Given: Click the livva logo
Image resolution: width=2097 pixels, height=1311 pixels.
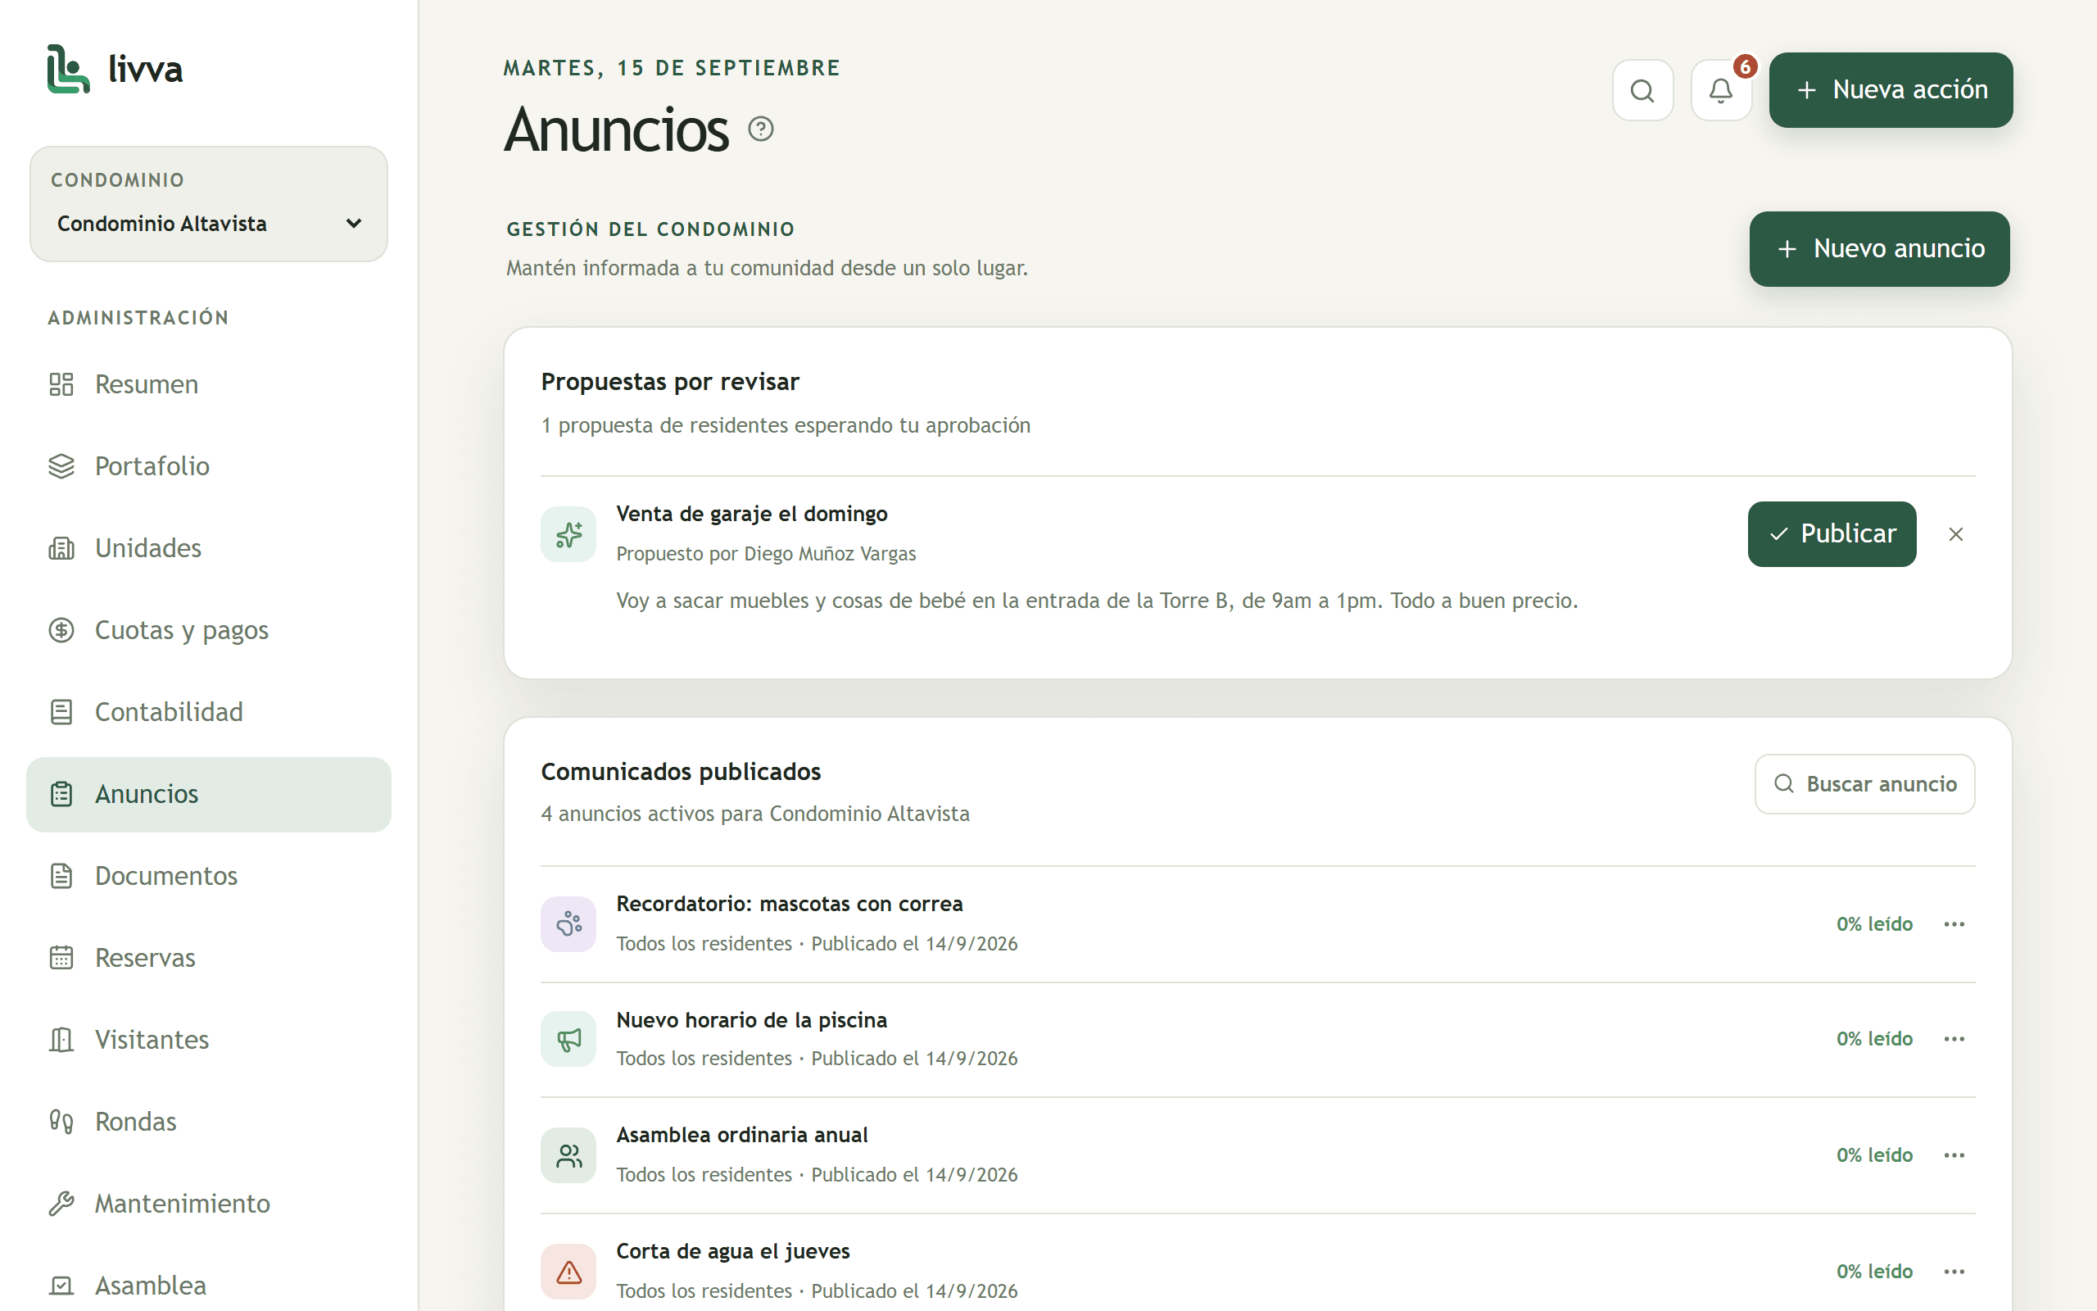Looking at the screenshot, I should pos(115,69).
